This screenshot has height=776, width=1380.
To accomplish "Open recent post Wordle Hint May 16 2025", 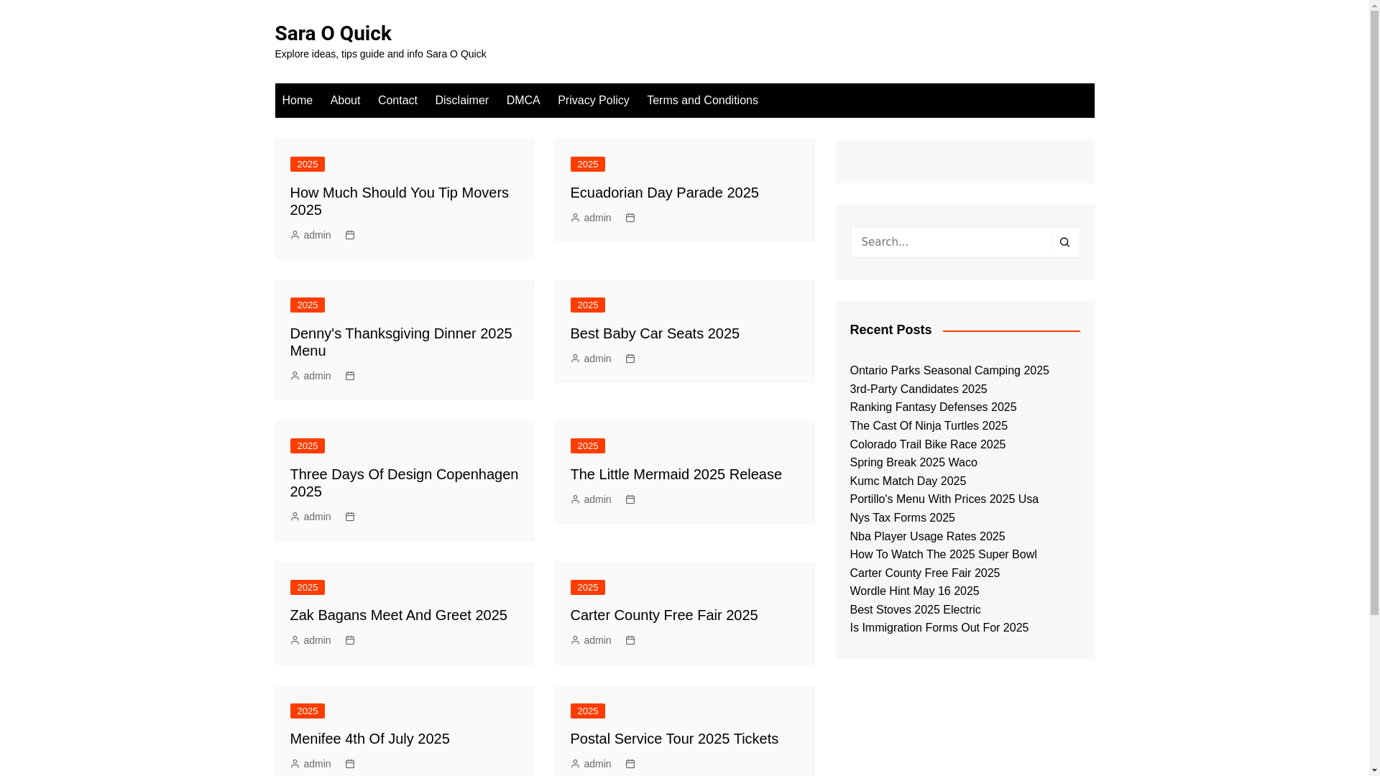I will [914, 591].
